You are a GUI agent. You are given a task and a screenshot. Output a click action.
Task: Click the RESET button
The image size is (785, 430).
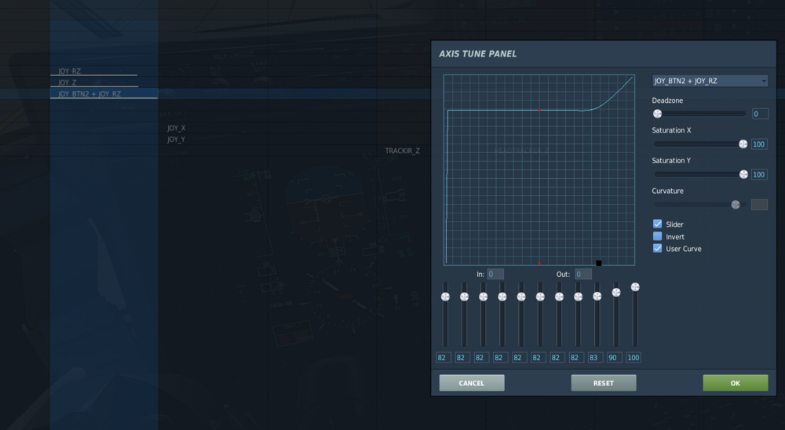pos(603,383)
